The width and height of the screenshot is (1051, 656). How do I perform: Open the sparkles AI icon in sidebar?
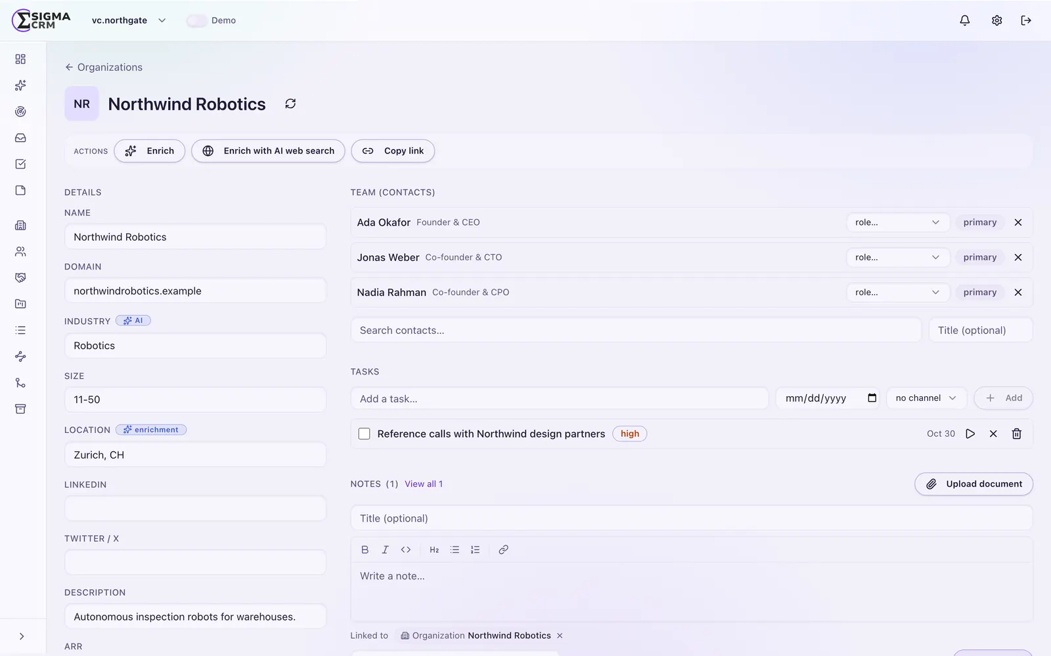20,85
